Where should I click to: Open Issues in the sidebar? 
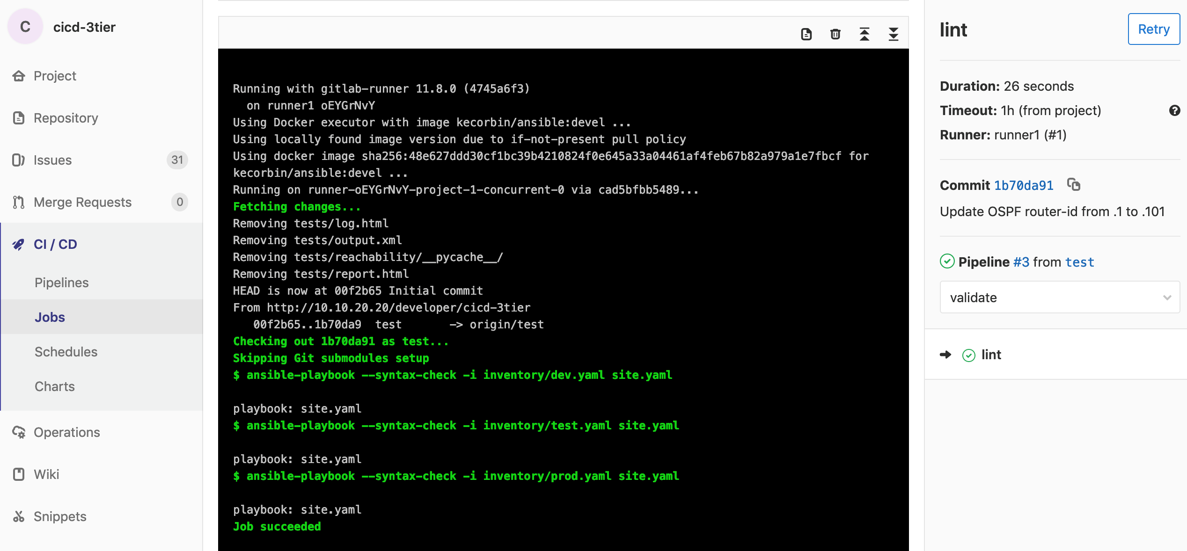(52, 160)
